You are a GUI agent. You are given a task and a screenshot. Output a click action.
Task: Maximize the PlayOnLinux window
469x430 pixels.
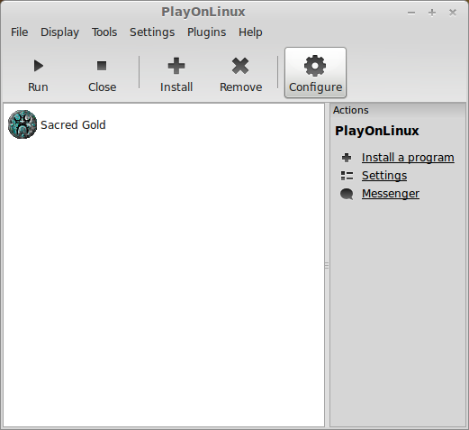coord(432,13)
